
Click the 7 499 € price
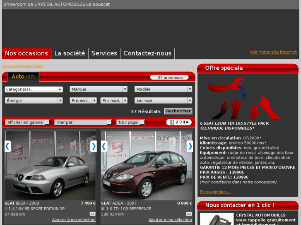coord(88,203)
